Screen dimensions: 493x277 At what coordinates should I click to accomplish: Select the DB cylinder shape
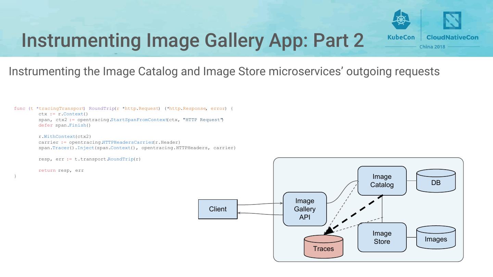(436, 181)
